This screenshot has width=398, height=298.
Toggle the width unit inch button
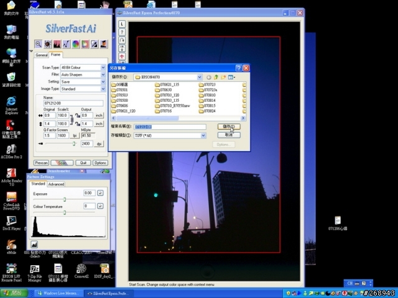coord(99,115)
